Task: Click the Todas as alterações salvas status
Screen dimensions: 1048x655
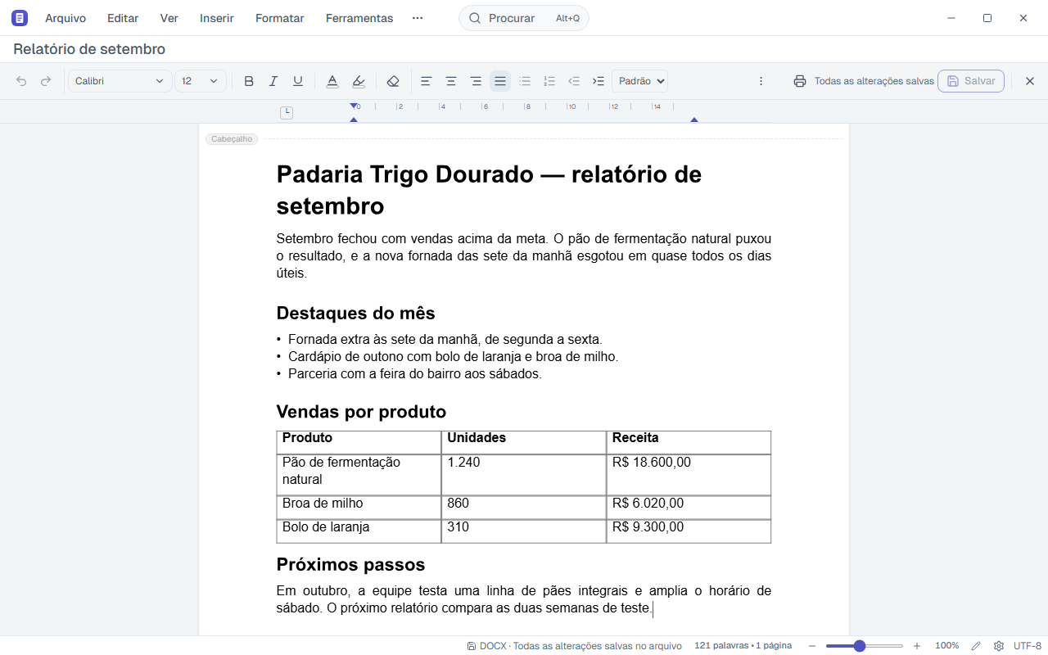Action: click(x=874, y=81)
